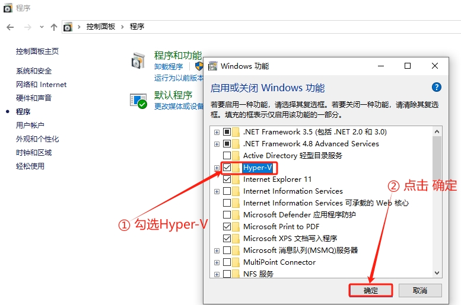
Task: Click the forward arrow in Control Panel
Action: click(x=28, y=27)
